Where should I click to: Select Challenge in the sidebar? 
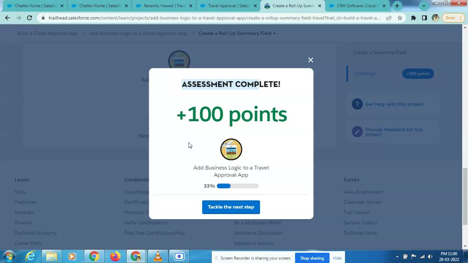(x=364, y=73)
